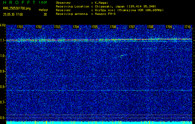Click the 1708 time marker

tap(150, 27)
